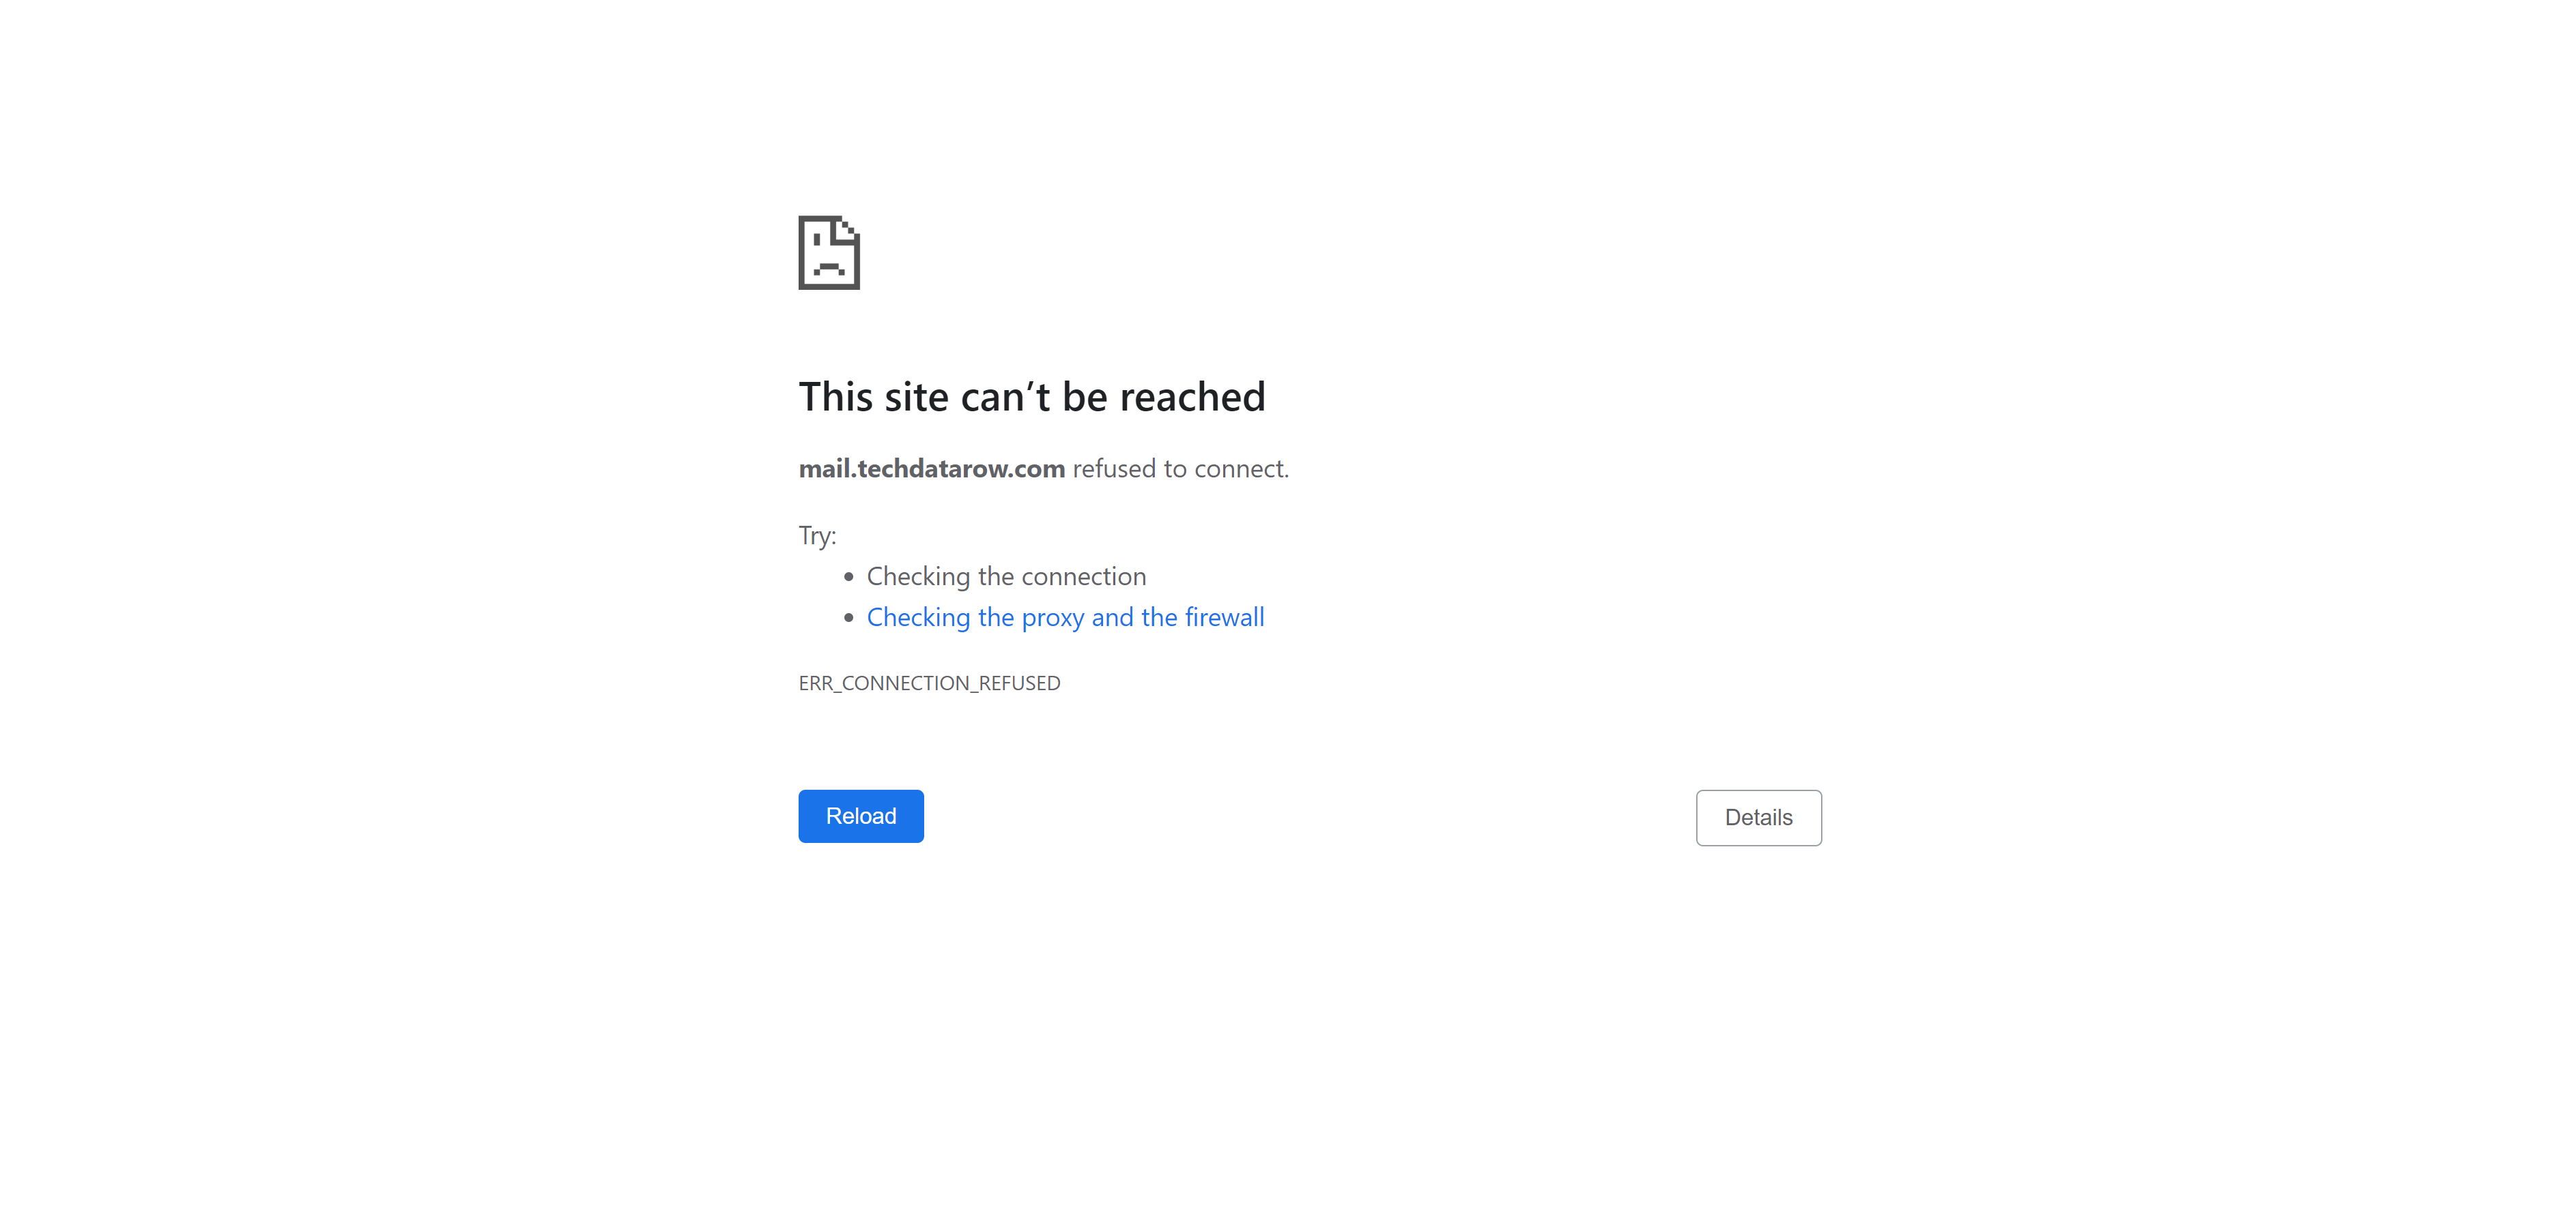Click the word reached in the heading
Viewport: 2576px width, 1216px height.
coord(1192,397)
